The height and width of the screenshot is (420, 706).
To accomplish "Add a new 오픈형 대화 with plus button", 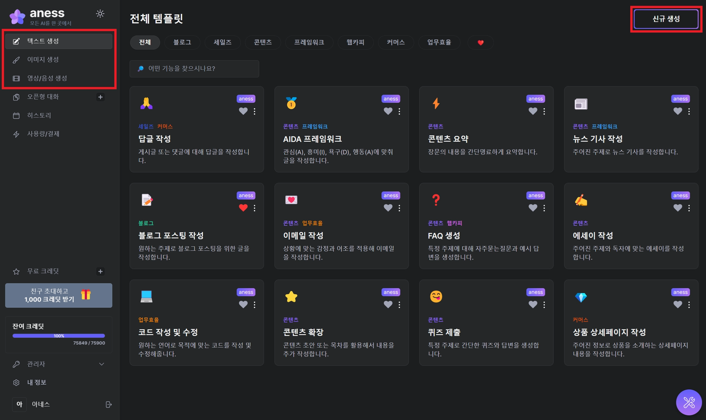I will pos(100,97).
